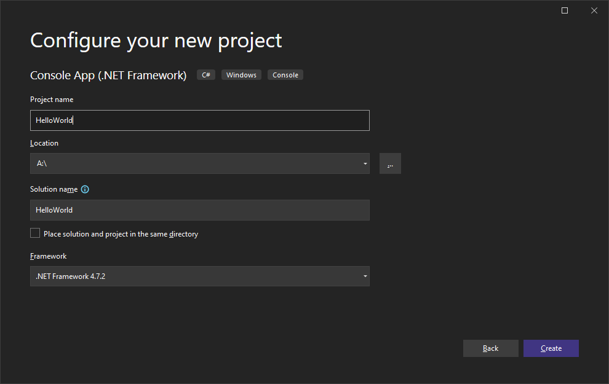Click the browse location ellipsis button
Viewport: 609px width, 384px height.
coord(390,163)
